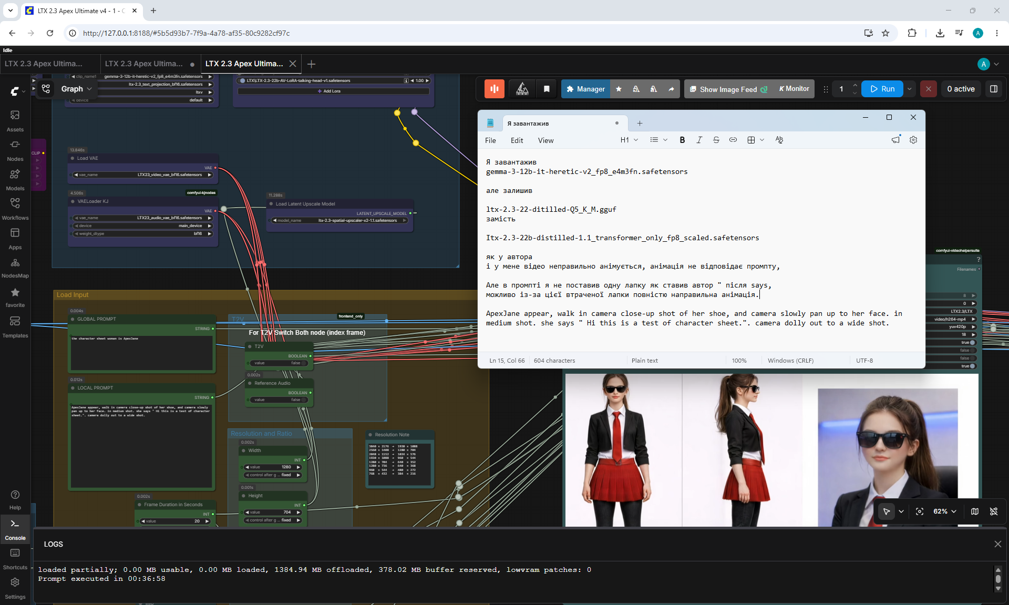This screenshot has height=605, width=1009.
Task: Toggle the minimap icon in canvas controls
Action: click(x=975, y=511)
